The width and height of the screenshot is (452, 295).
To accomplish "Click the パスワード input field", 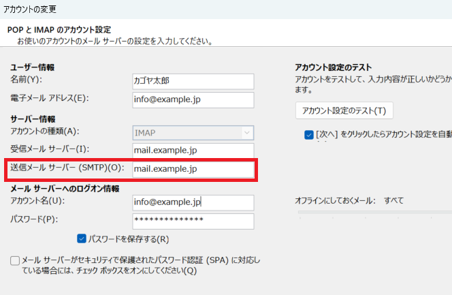I will (x=193, y=221).
